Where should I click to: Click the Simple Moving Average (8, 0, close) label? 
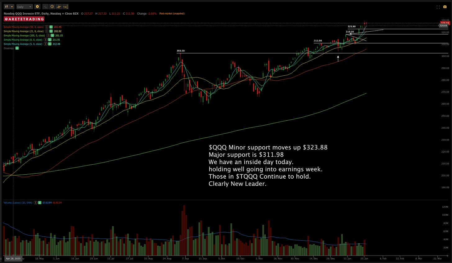[x=23, y=40]
